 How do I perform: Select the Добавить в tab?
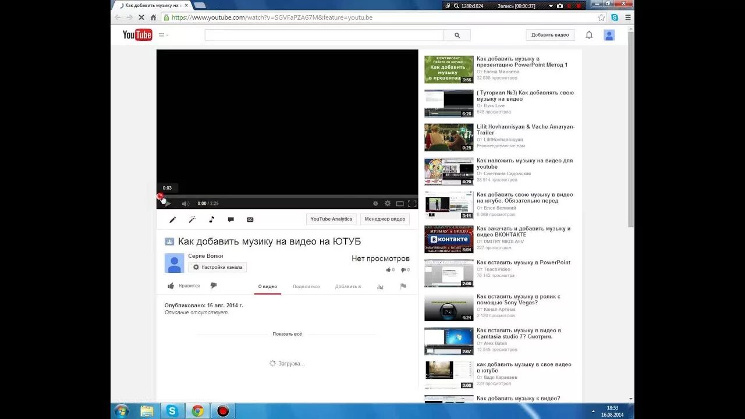point(348,286)
